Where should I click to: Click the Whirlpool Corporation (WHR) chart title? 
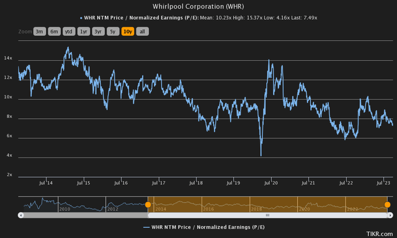coord(198,6)
